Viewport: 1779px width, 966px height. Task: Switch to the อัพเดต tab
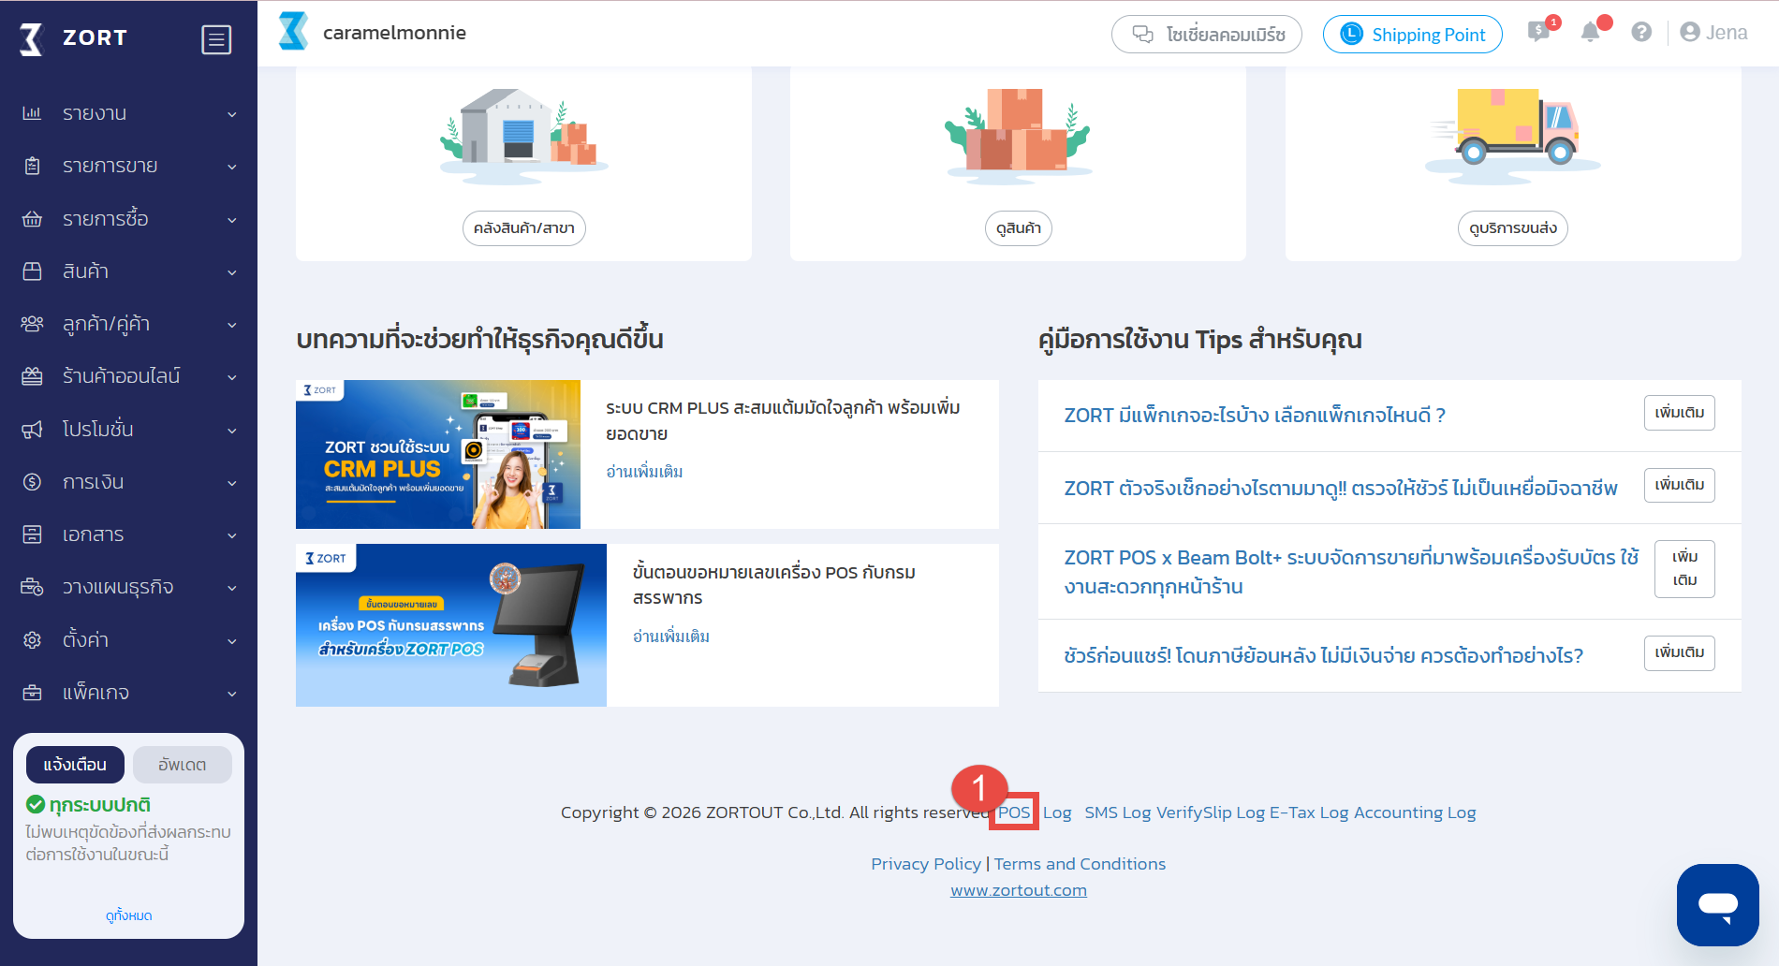[x=183, y=765]
